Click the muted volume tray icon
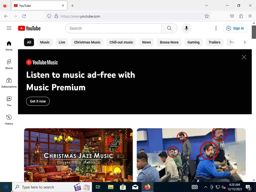The image size is (256, 192). [224, 187]
